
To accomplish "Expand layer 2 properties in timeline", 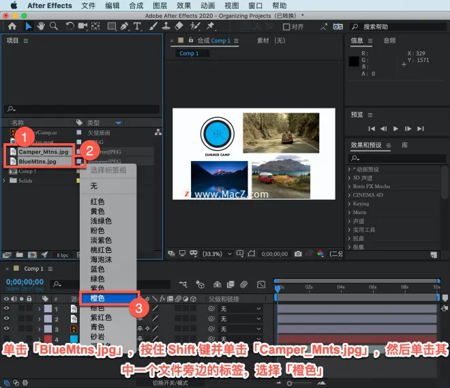I will pyautogui.click(x=40, y=319).
